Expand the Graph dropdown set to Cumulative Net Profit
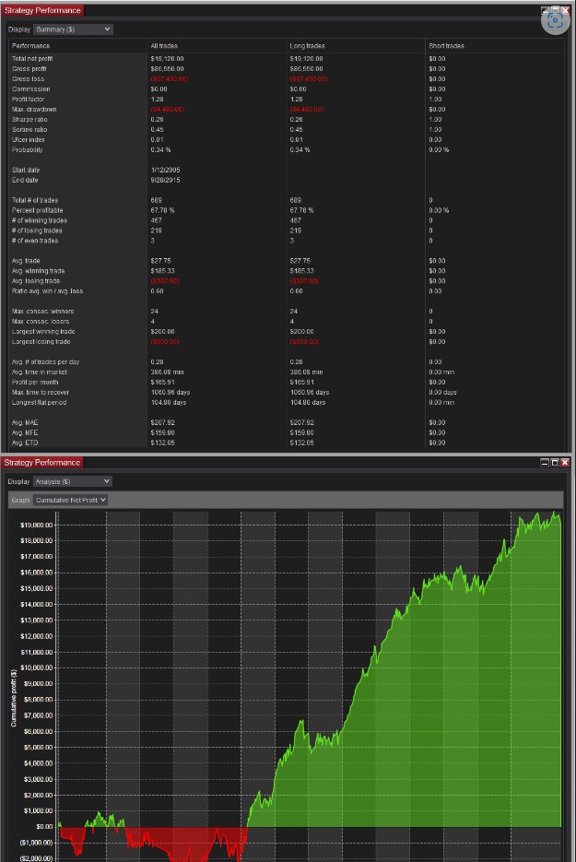This screenshot has width=576, height=862. click(70, 500)
